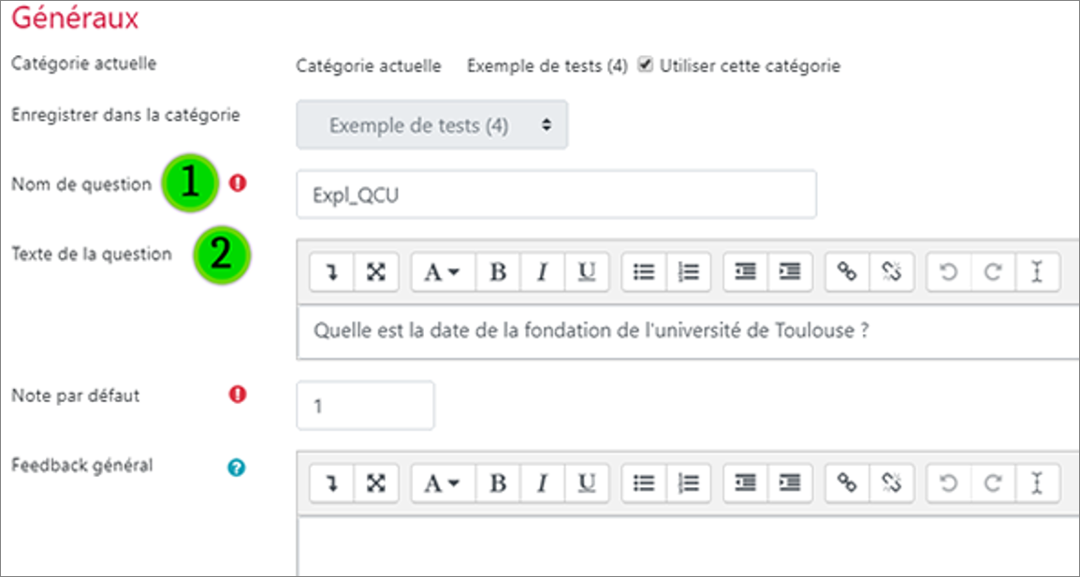Insert link in question text editor
Screen dimensions: 1080x577
point(847,273)
